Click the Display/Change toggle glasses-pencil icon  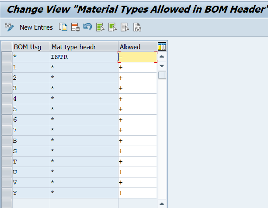coord(9,27)
